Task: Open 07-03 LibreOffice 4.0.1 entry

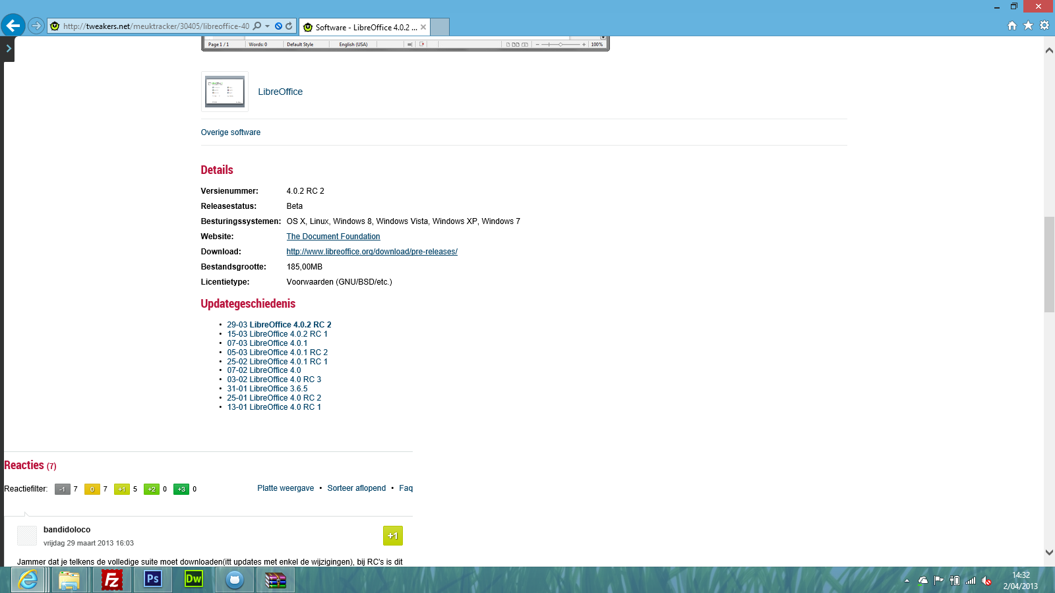Action: click(x=267, y=343)
